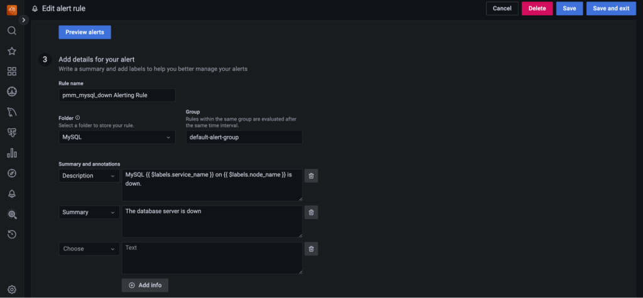Open the Explore compass icon

pos(11,173)
